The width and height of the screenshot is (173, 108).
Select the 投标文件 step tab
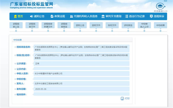click(112, 25)
